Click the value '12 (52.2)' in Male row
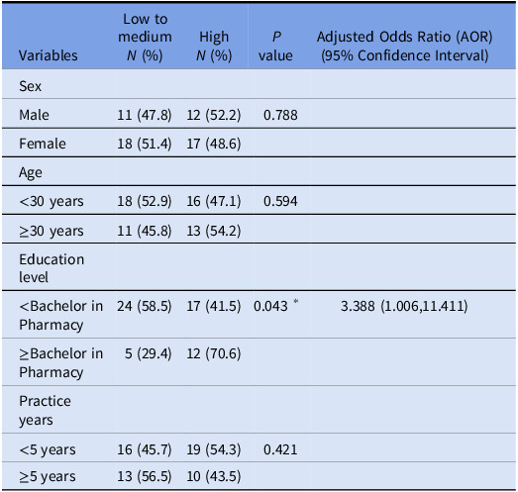Screen dimensions: 518x492 tap(214, 115)
